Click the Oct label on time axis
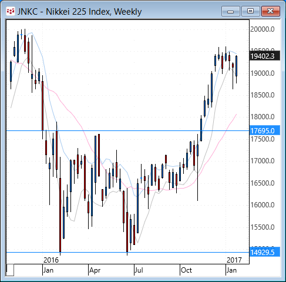The width and height of the screenshot is (286, 282). (x=186, y=270)
